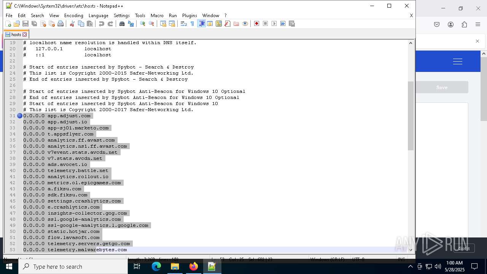Toggle Show All Characters (pilcrow icon)
This screenshot has width=487, height=274.
(192, 24)
